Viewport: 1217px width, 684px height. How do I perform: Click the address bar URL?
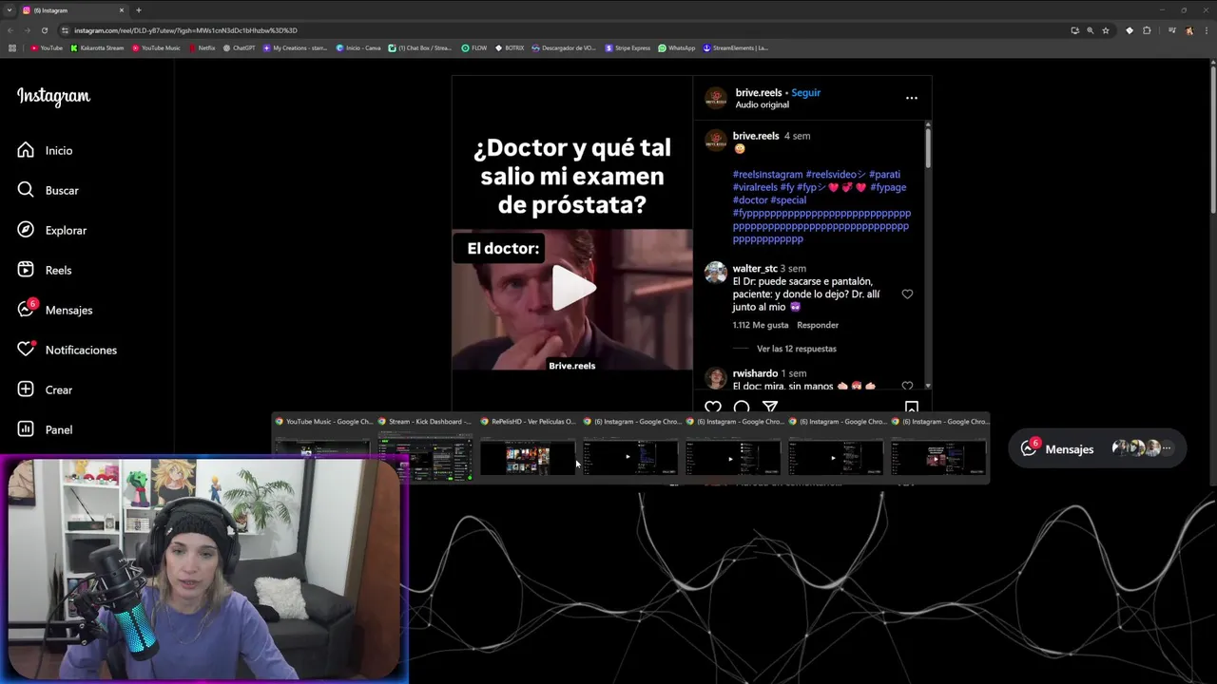pos(186,30)
